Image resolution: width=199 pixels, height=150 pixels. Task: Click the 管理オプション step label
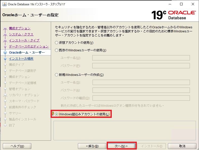pos(19,89)
